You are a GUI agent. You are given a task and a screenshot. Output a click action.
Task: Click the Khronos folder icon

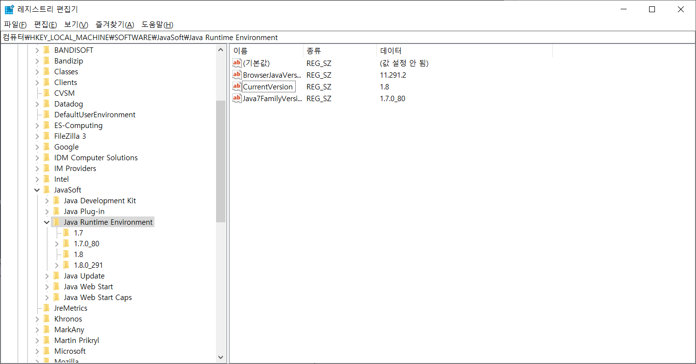47,319
